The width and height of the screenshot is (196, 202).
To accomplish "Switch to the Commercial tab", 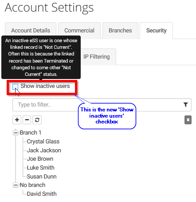I will pos(79,31).
